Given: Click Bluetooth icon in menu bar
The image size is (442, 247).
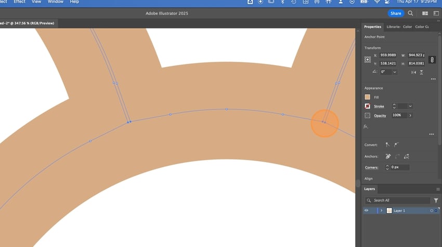Looking at the screenshot, I should [283, 2].
